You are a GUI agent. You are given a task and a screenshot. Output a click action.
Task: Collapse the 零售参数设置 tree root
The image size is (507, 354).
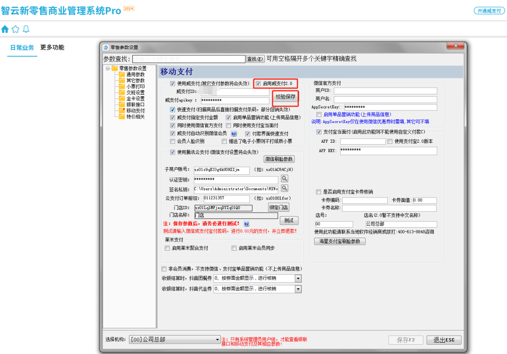108,69
